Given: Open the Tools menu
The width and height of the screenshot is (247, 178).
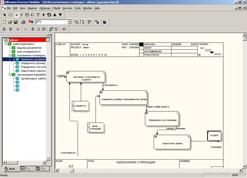Looking at the screenshot, I should pyautogui.click(x=78, y=8).
